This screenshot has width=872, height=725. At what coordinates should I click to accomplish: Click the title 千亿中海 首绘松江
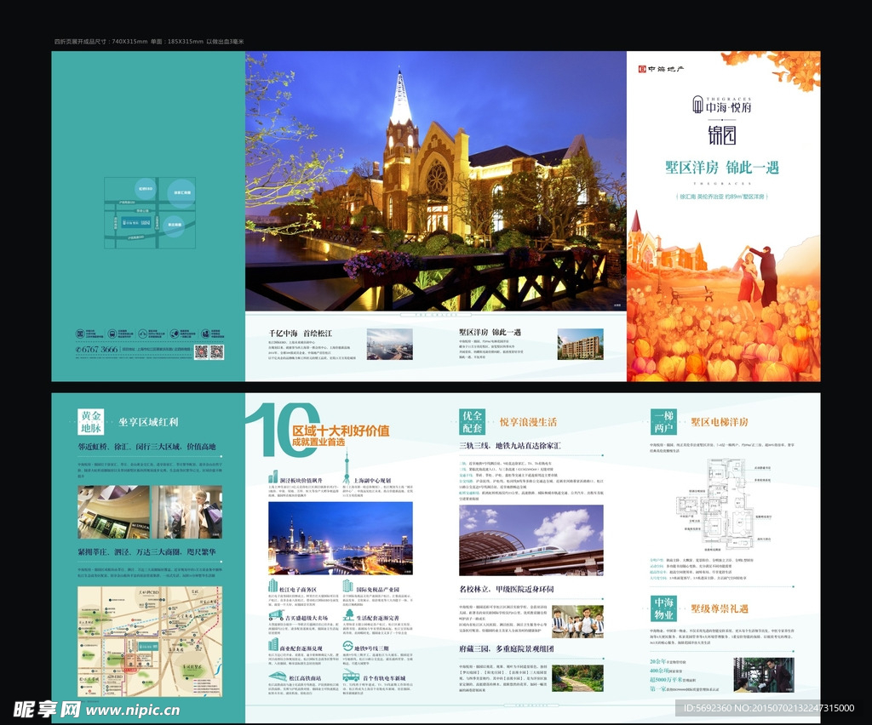tap(301, 334)
